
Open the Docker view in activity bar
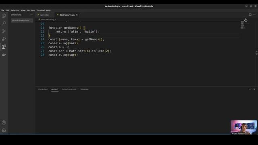pos(4,55)
